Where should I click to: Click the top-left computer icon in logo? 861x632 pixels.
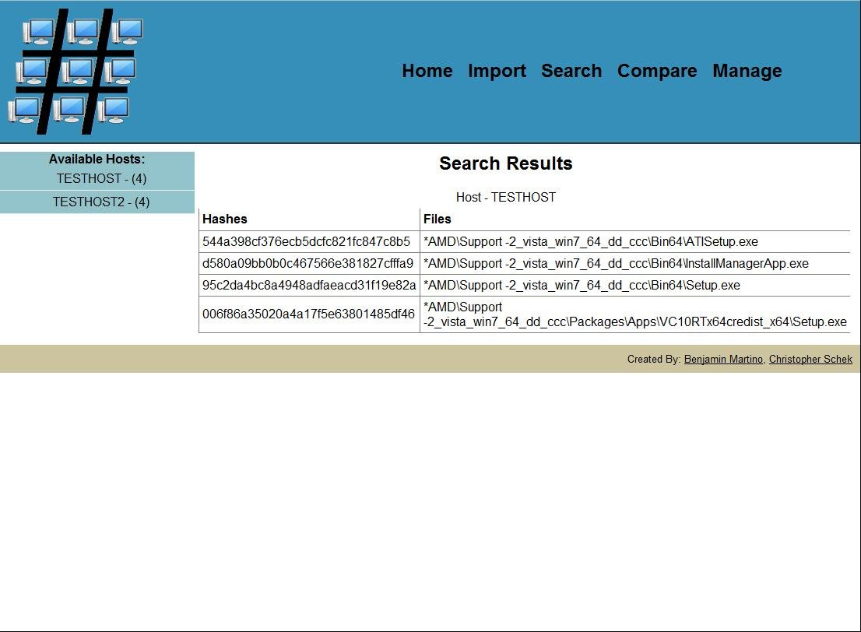point(38,31)
